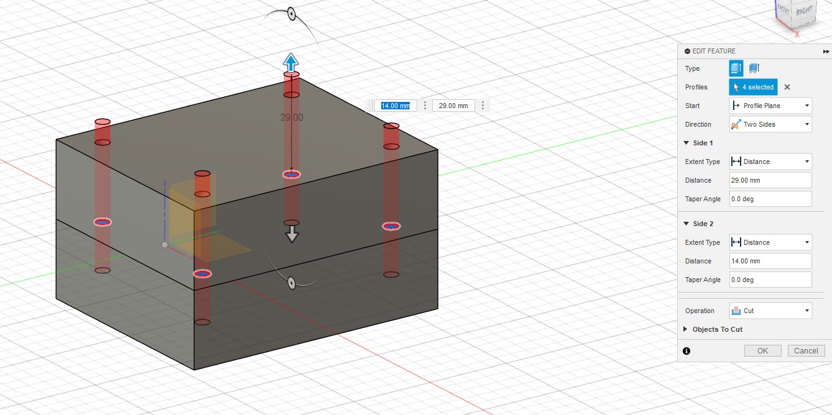Cancel the Edit Feature dialog
The image size is (832, 415).
point(806,351)
